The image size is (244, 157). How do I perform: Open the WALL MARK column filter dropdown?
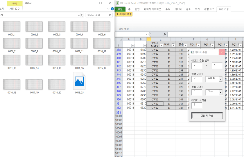[161, 46]
